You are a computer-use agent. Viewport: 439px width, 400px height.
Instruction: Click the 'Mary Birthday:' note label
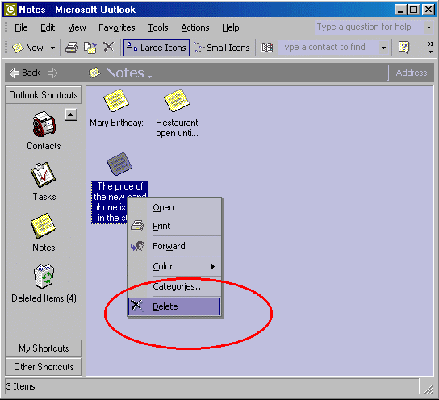[x=116, y=123]
